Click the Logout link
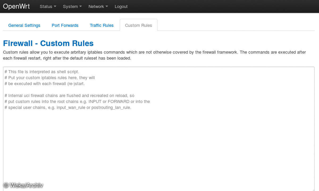This screenshot has width=319, height=191. pyautogui.click(x=121, y=6)
